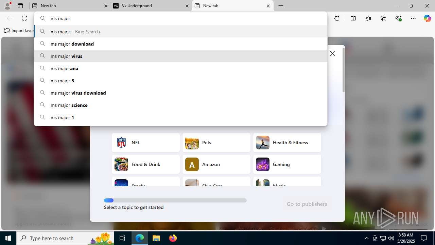Switch to the Vx Underground tab
Screen dimensions: 435x245
pyautogui.click(x=151, y=6)
